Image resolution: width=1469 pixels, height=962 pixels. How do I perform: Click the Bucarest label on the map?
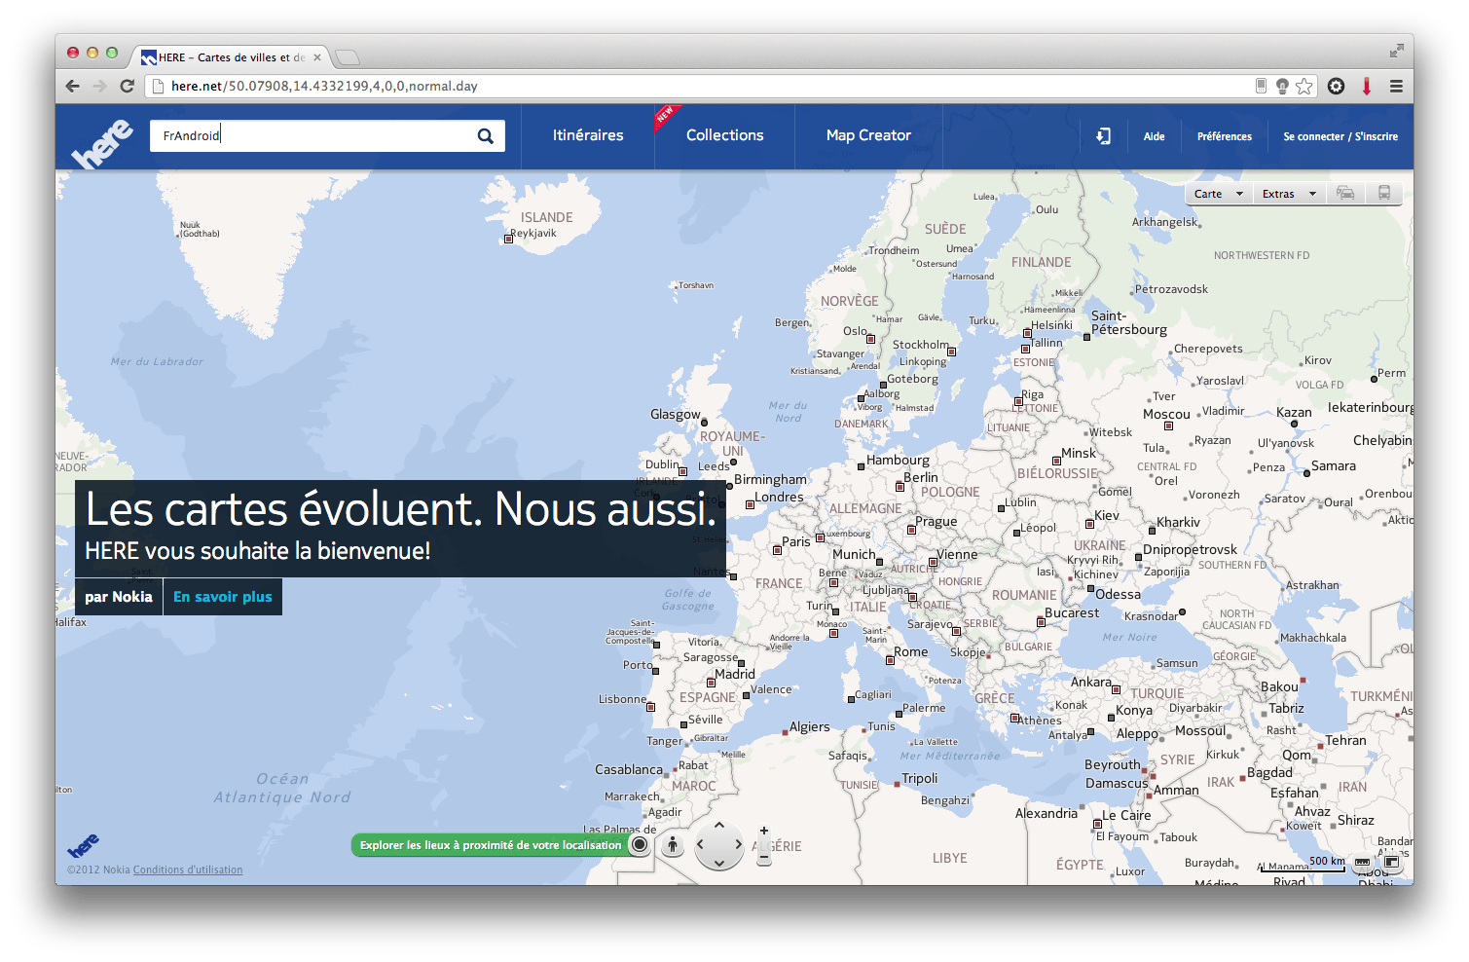pos(1072,612)
